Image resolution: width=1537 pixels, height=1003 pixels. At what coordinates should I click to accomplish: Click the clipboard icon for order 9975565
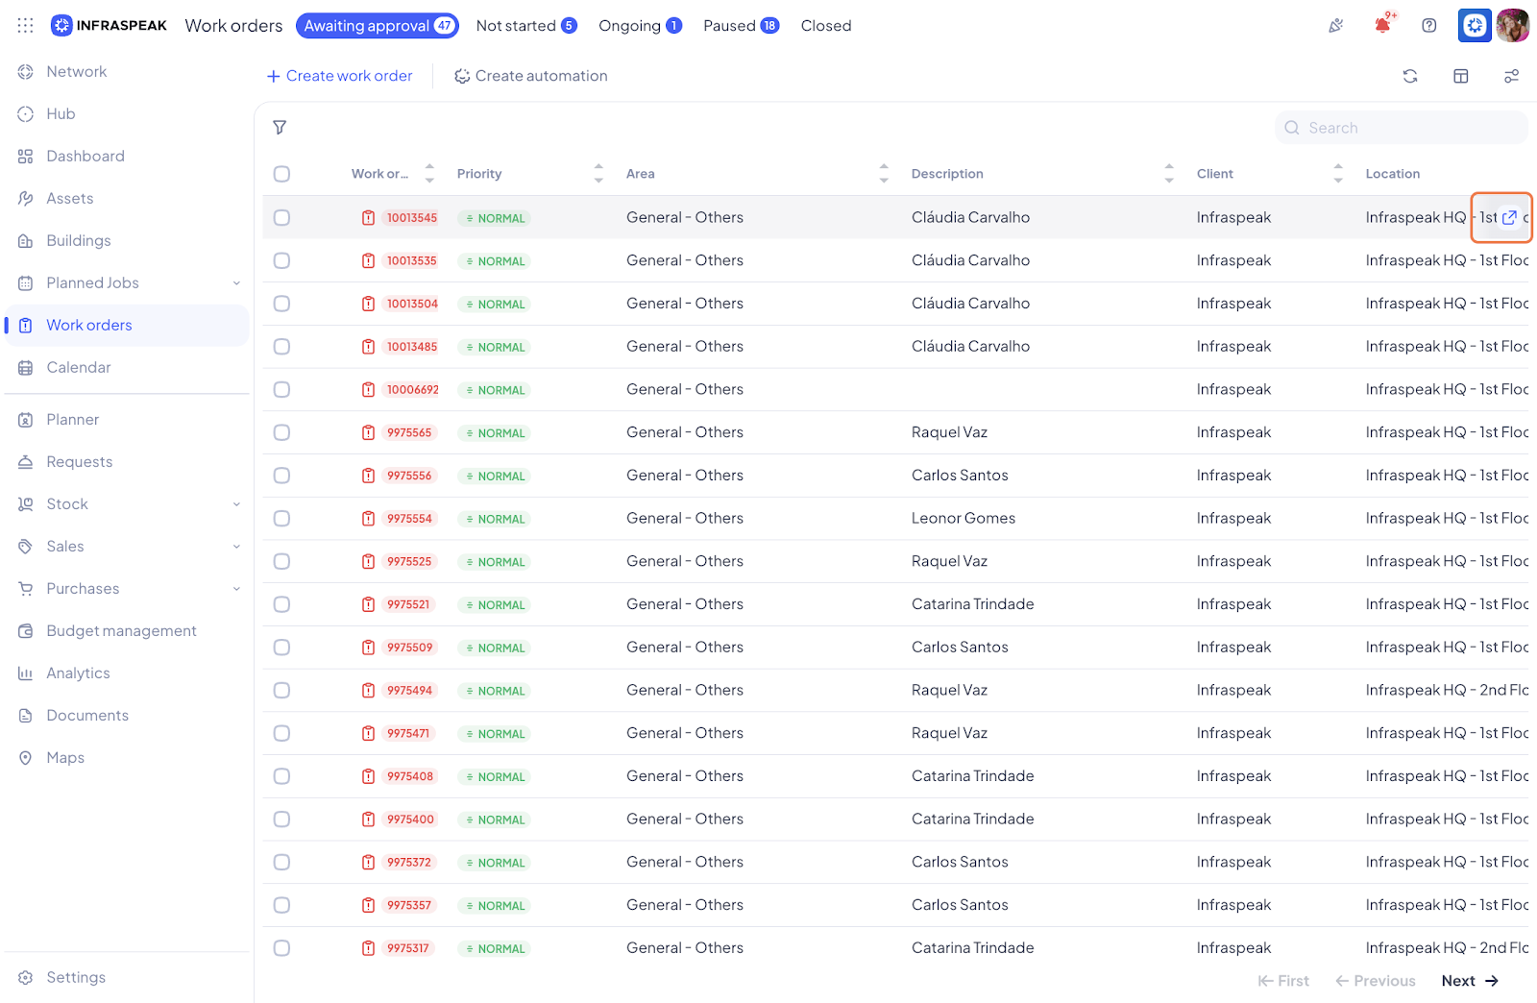point(368,432)
